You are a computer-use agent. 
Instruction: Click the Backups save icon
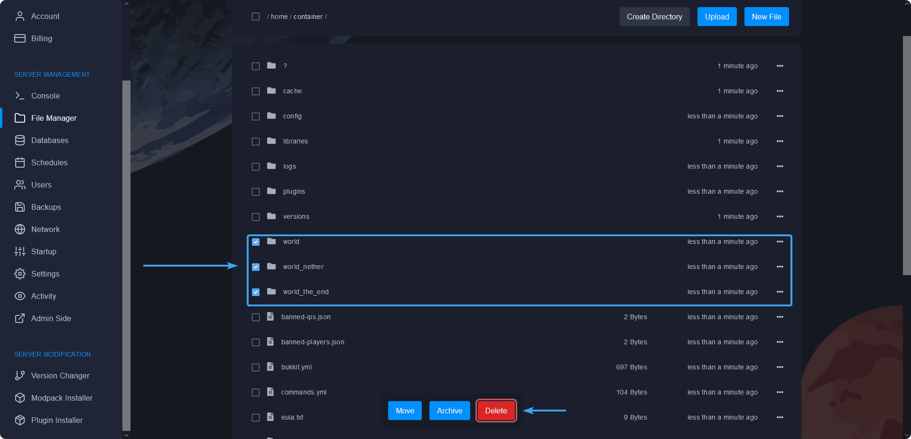point(19,207)
